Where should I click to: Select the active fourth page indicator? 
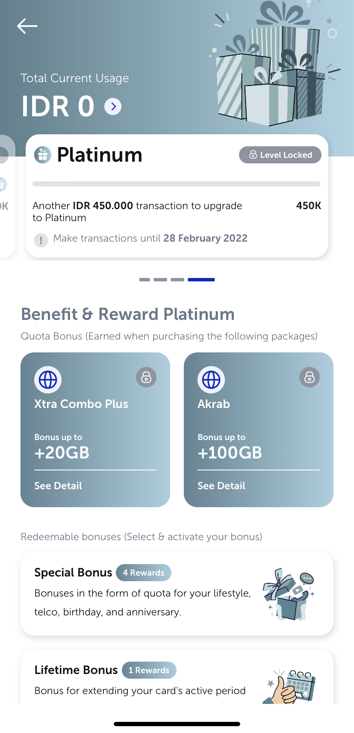201,280
